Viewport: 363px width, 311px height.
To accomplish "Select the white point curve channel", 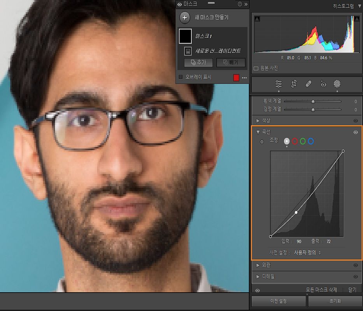I will [287, 141].
